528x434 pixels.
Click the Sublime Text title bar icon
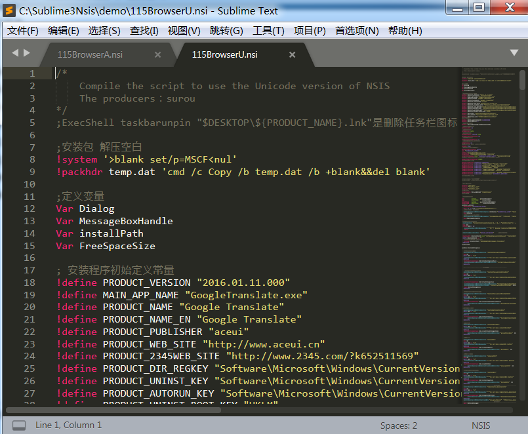(x=9, y=10)
